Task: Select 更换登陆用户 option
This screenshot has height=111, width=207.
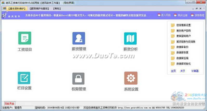Action: [x=184, y=36]
